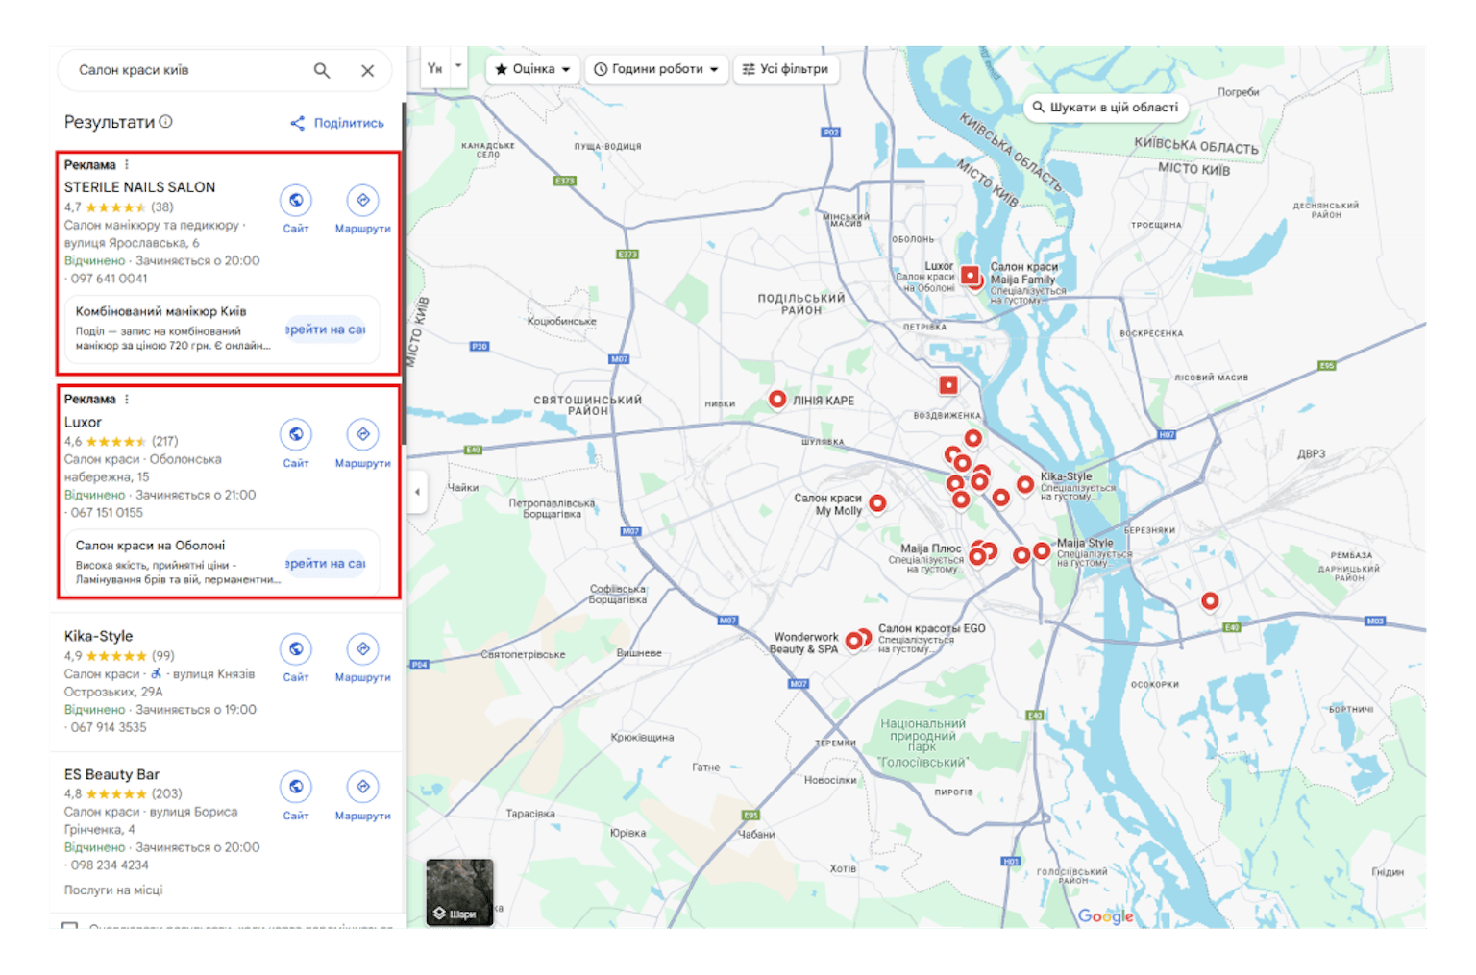Clear the search with the X icon

[x=367, y=70]
